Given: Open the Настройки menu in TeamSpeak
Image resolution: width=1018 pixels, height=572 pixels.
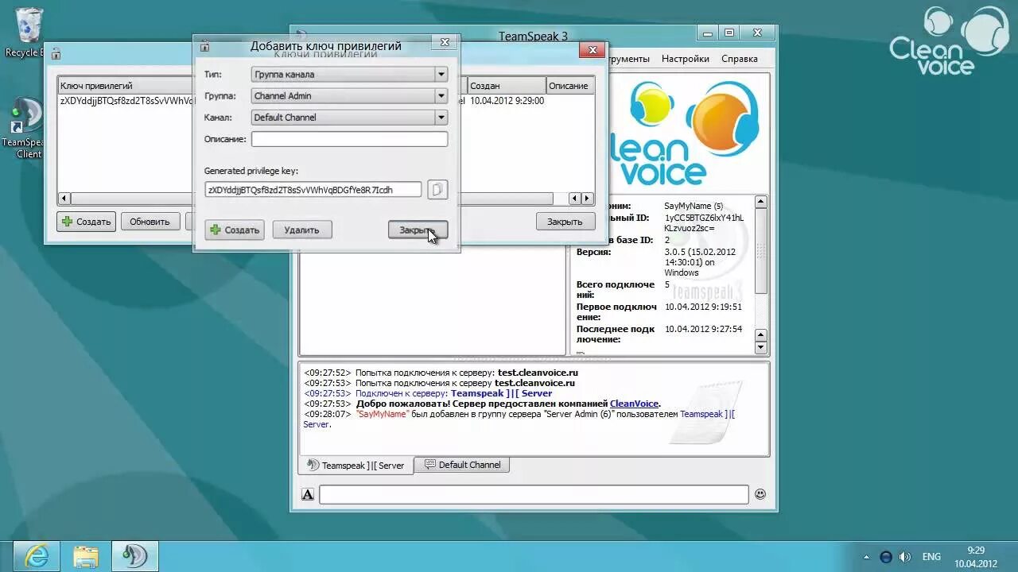Looking at the screenshot, I should pos(685,59).
